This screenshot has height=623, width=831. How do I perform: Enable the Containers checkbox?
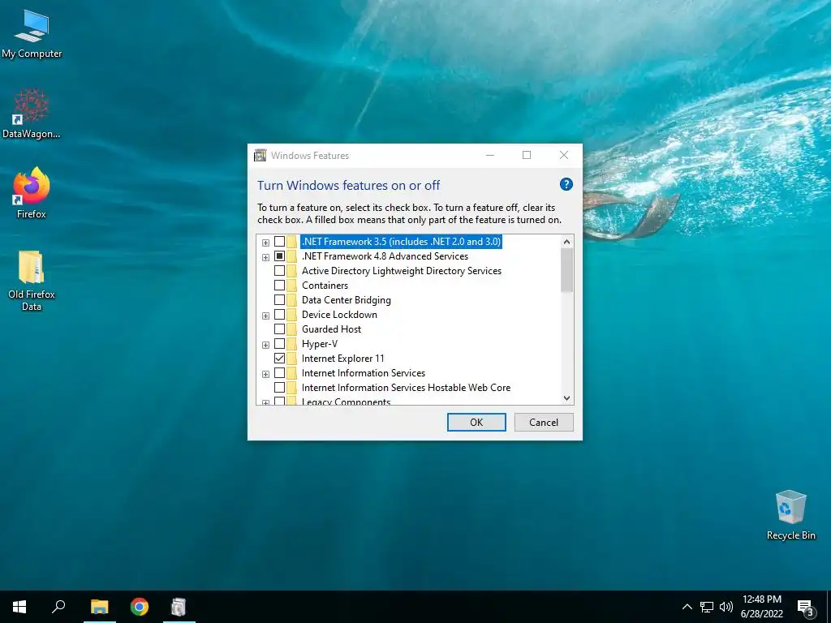[x=279, y=285]
